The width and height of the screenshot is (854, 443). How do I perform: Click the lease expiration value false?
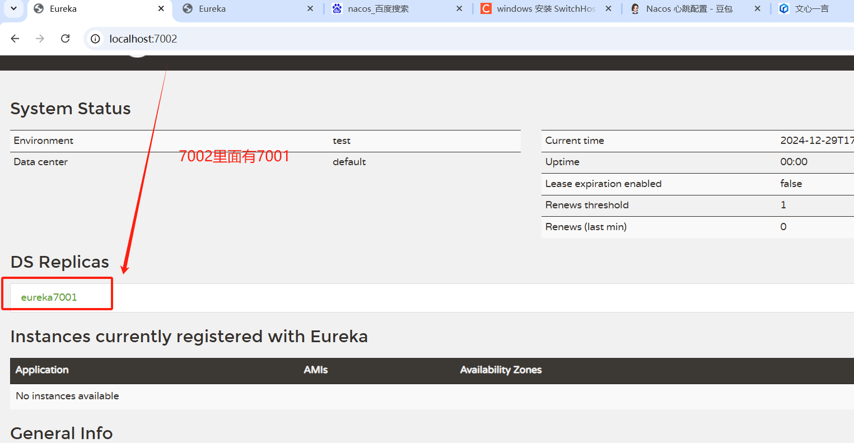(x=791, y=184)
